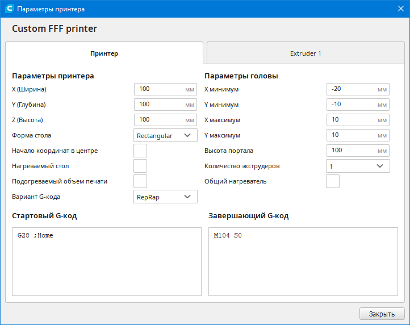Image resolution: width=410 pixels, height=325 pixels.
Task: Expand the G-code flavor RepRap dropdown
Action: (x=166, y=197)
